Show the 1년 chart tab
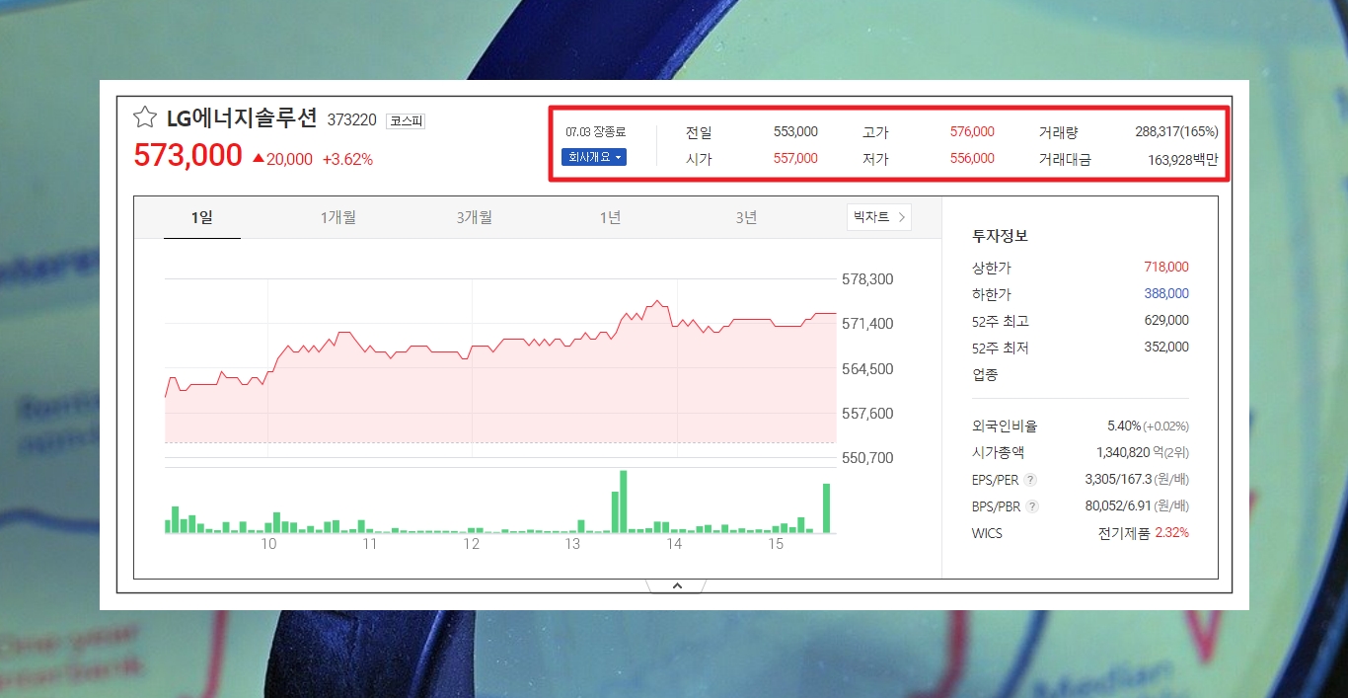This screenshot has height=698, width=1348. 611,217
